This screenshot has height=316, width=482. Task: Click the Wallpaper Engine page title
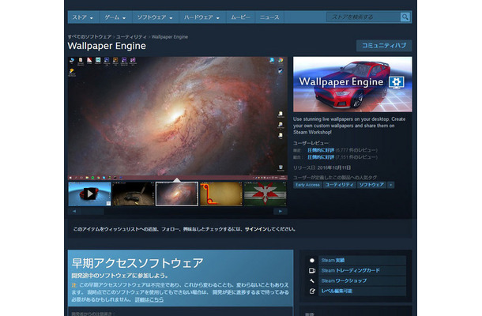(107, 46)
